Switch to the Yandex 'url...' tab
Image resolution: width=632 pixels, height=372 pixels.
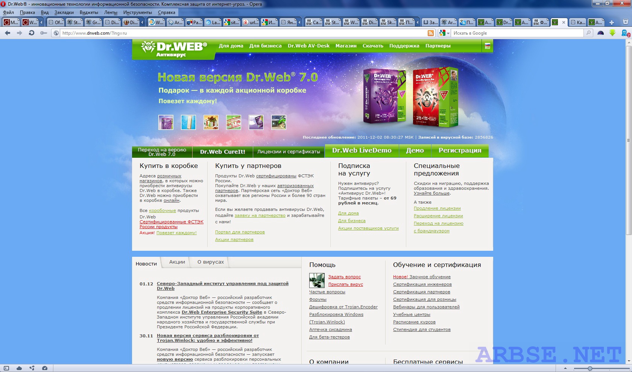(x=251, y=22)
